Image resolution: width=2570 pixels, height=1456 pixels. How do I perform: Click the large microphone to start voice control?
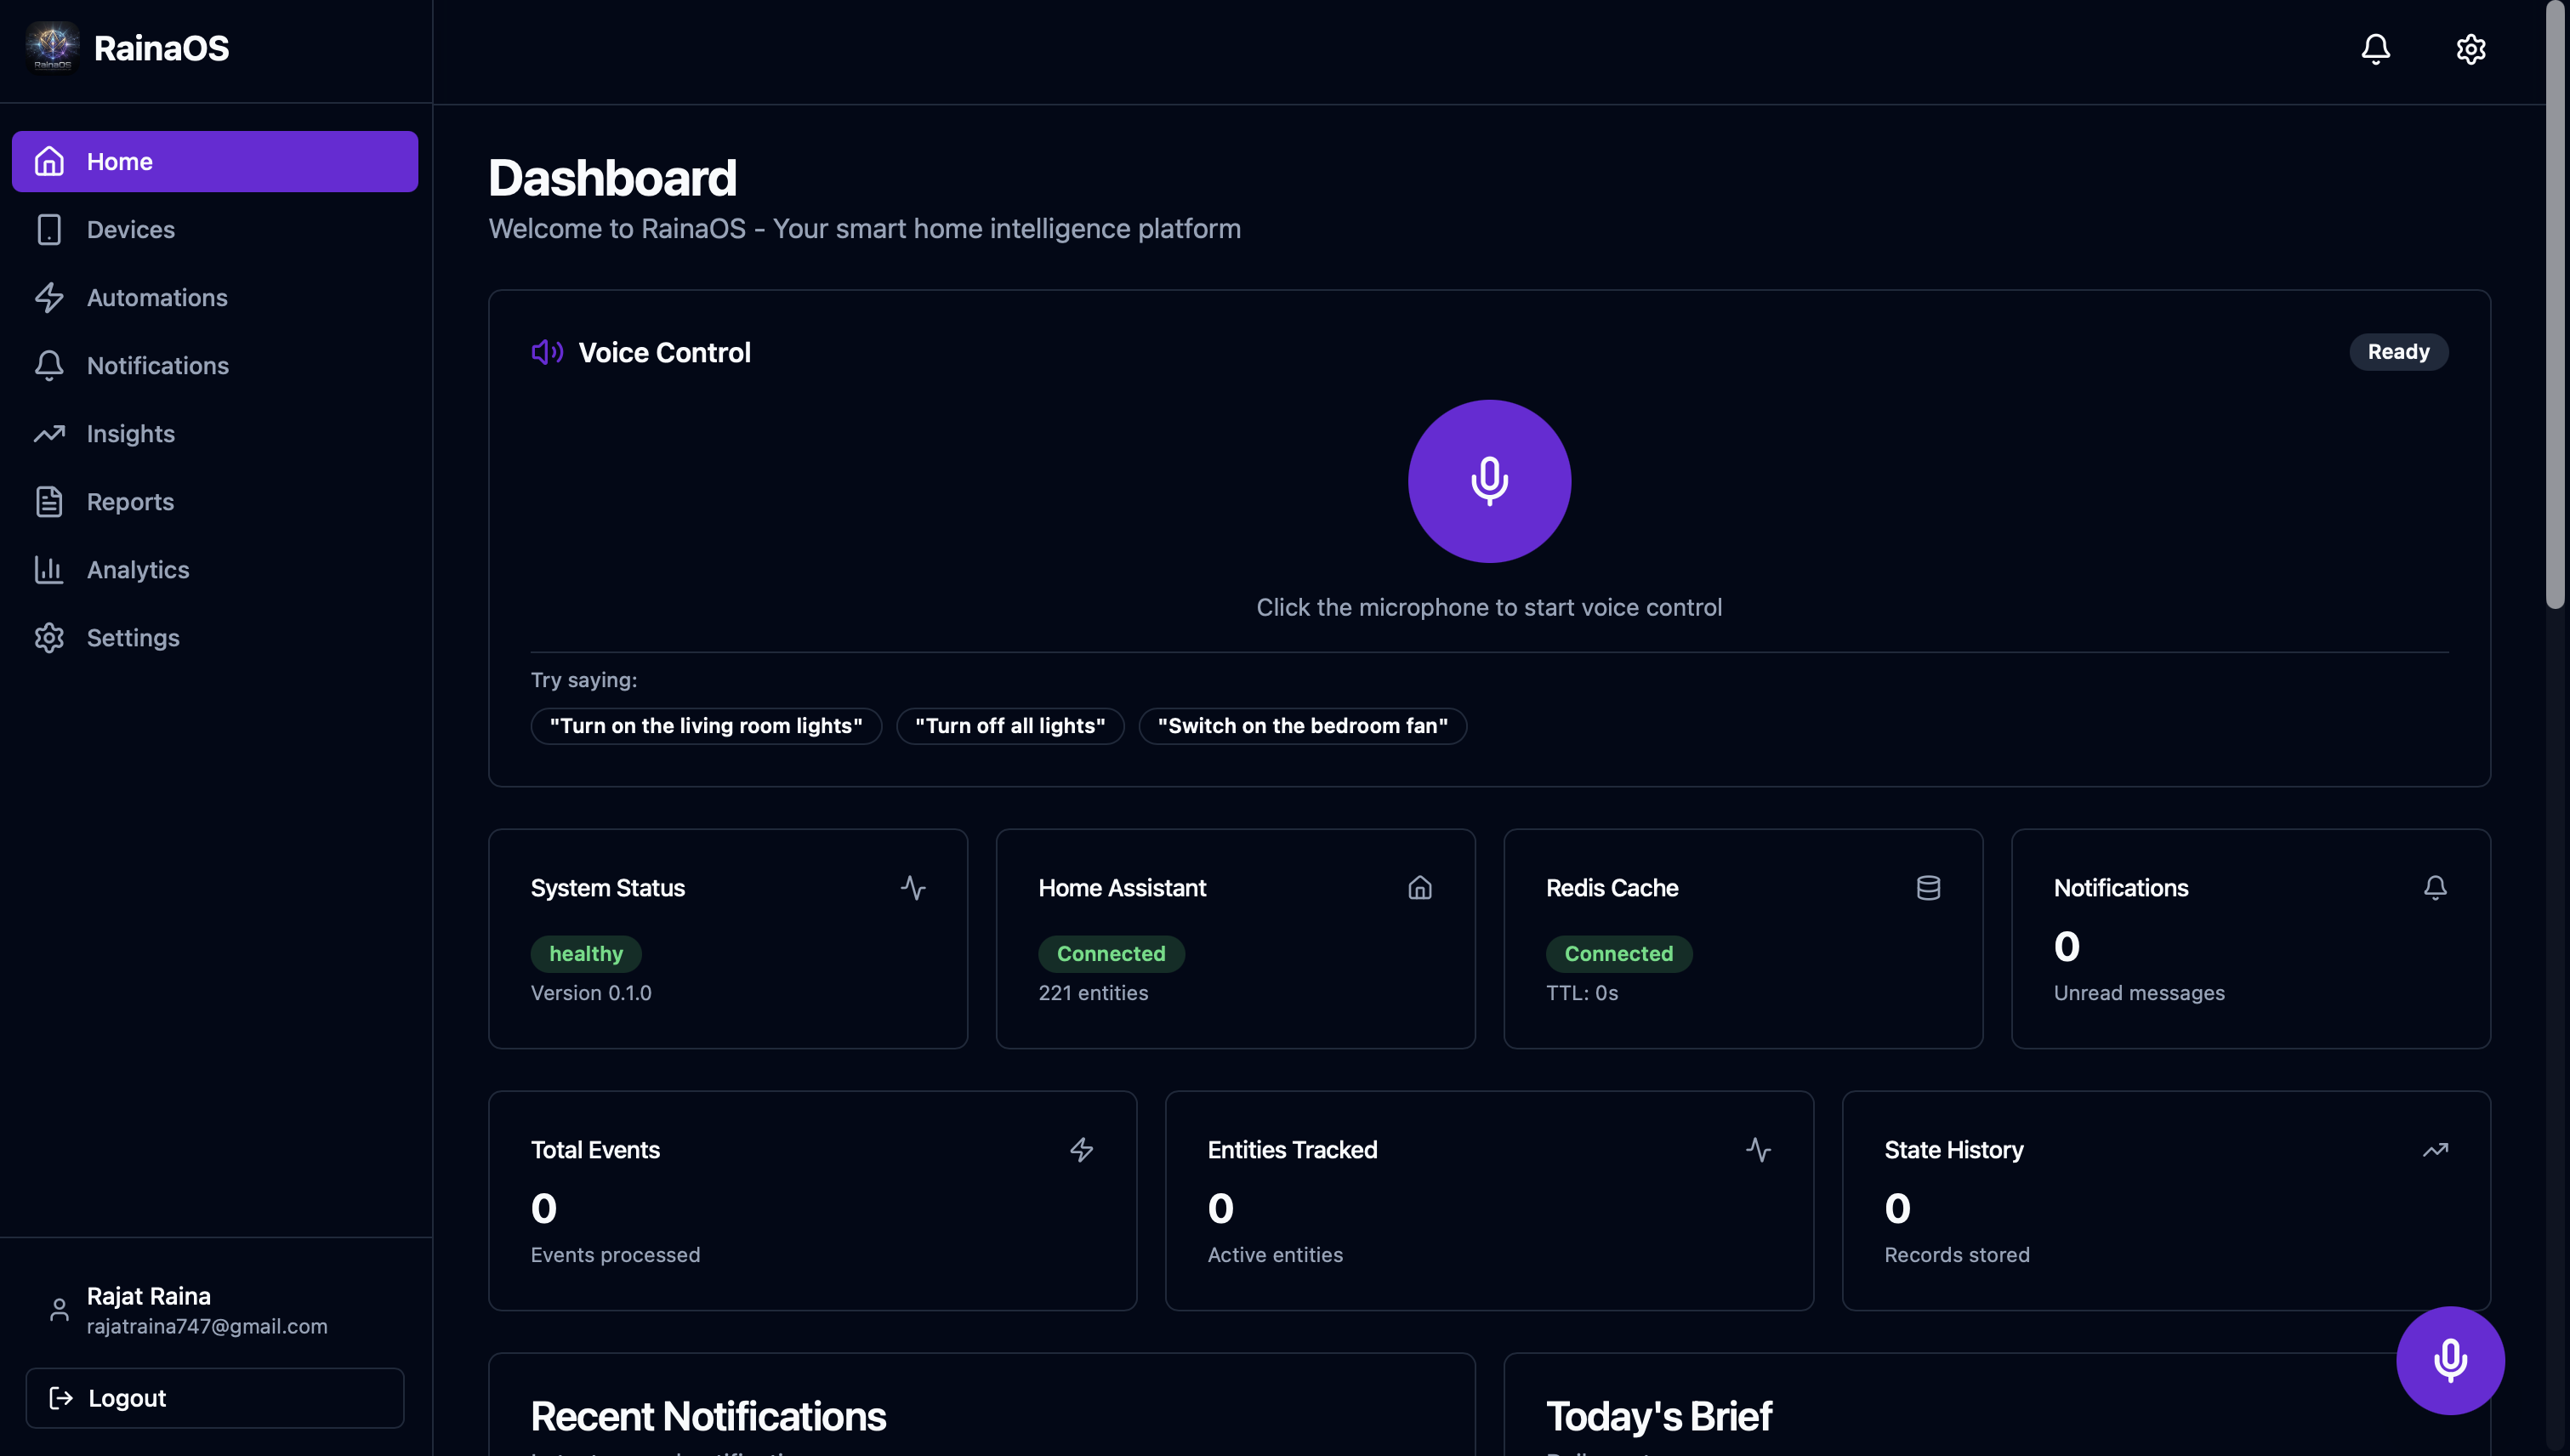[x=1489, y=480]
